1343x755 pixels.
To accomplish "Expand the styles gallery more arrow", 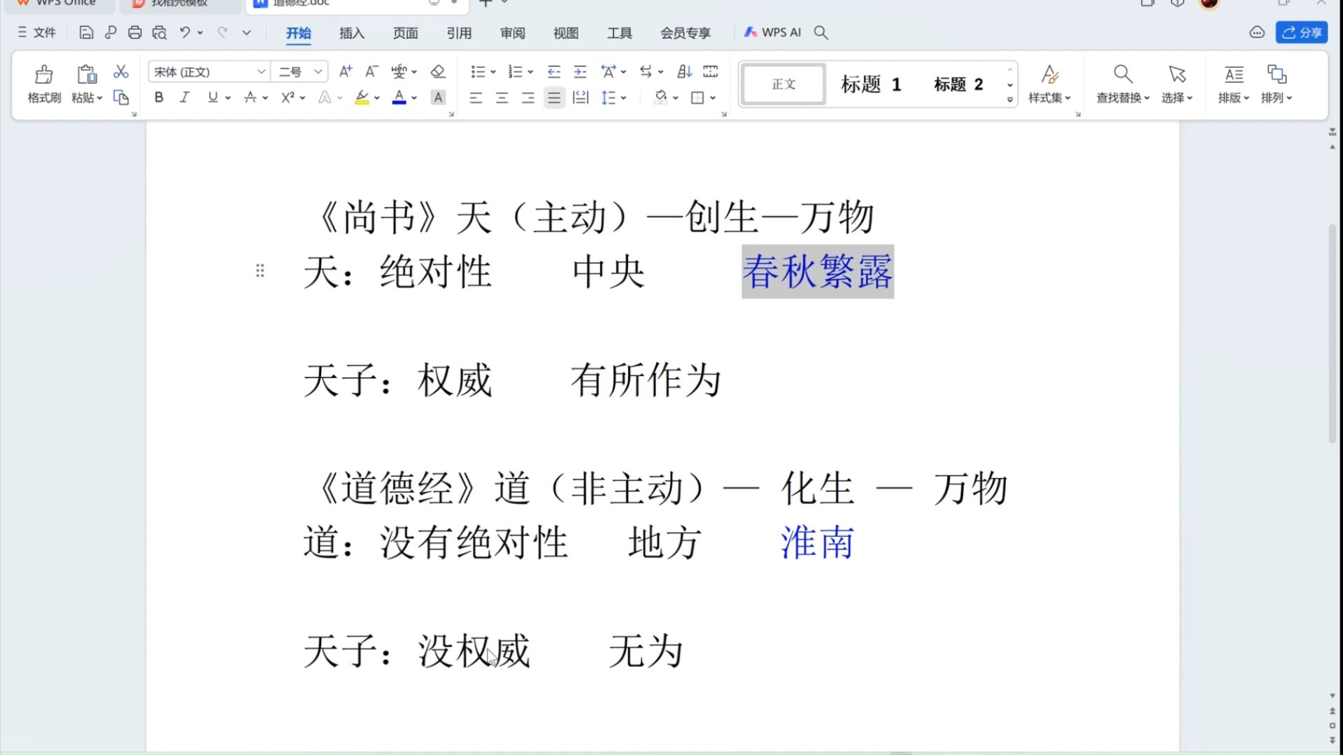I will [1010, 100].
